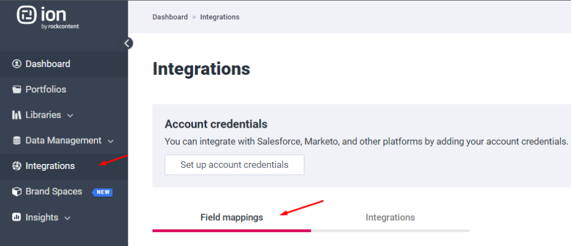Select the Portfolios folder icon

tap(17, 90)
